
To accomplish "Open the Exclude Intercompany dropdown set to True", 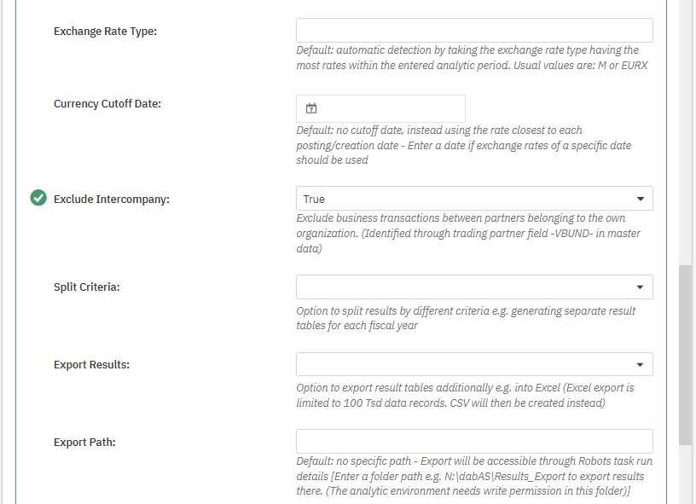I will [x=473, y=199].
